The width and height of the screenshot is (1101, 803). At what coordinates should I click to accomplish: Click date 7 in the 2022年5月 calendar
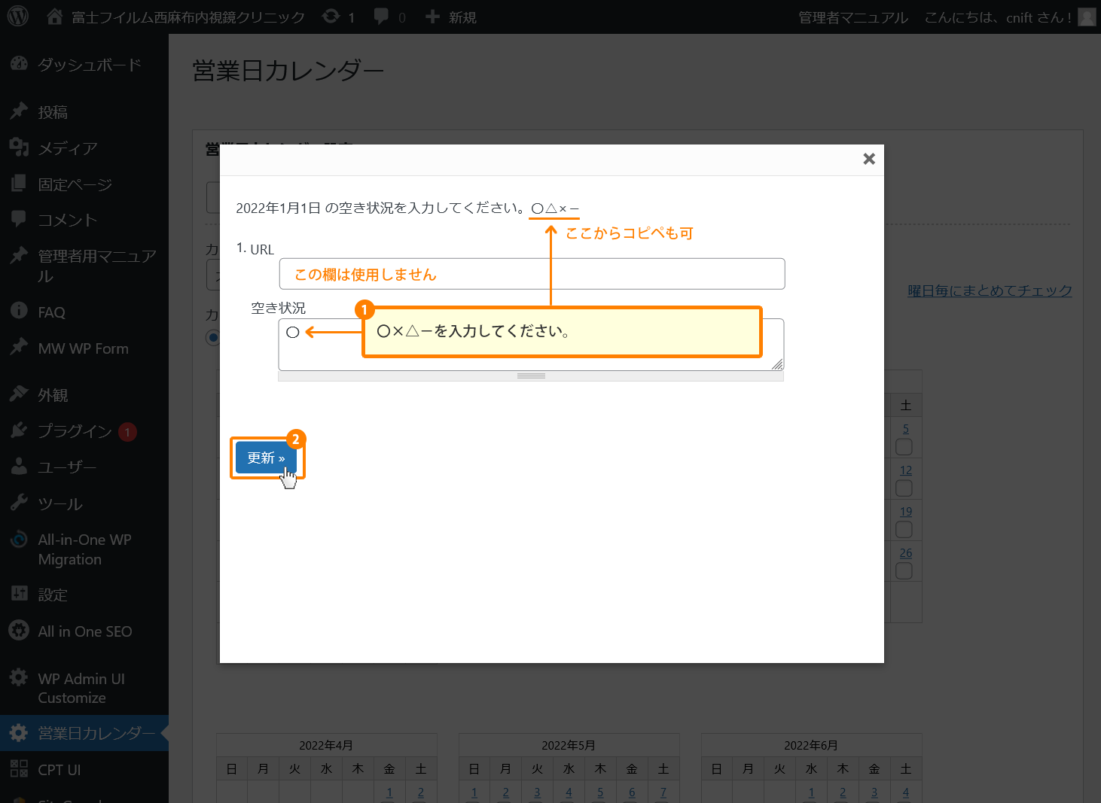pos(663,792)
